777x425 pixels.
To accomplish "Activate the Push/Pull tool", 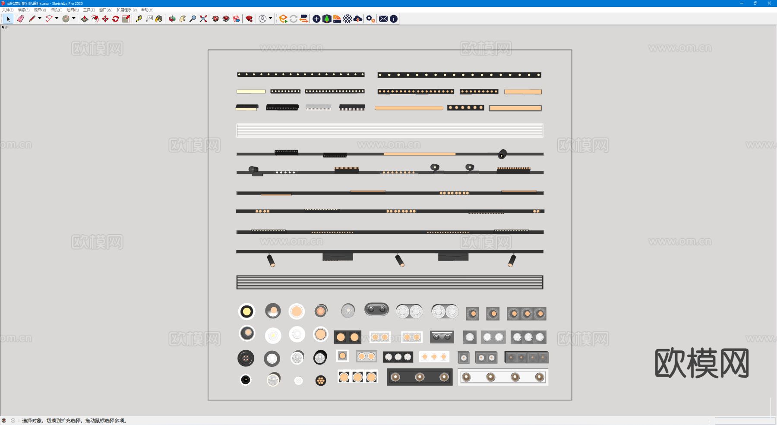I will click(85, 19).
